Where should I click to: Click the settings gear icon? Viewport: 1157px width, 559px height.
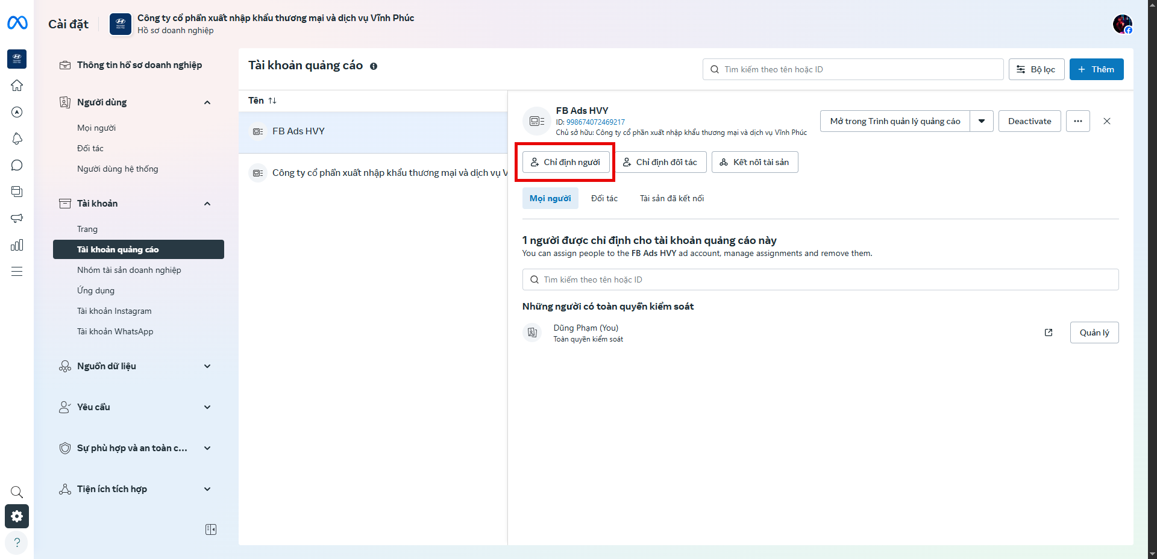tap(17, 516)
